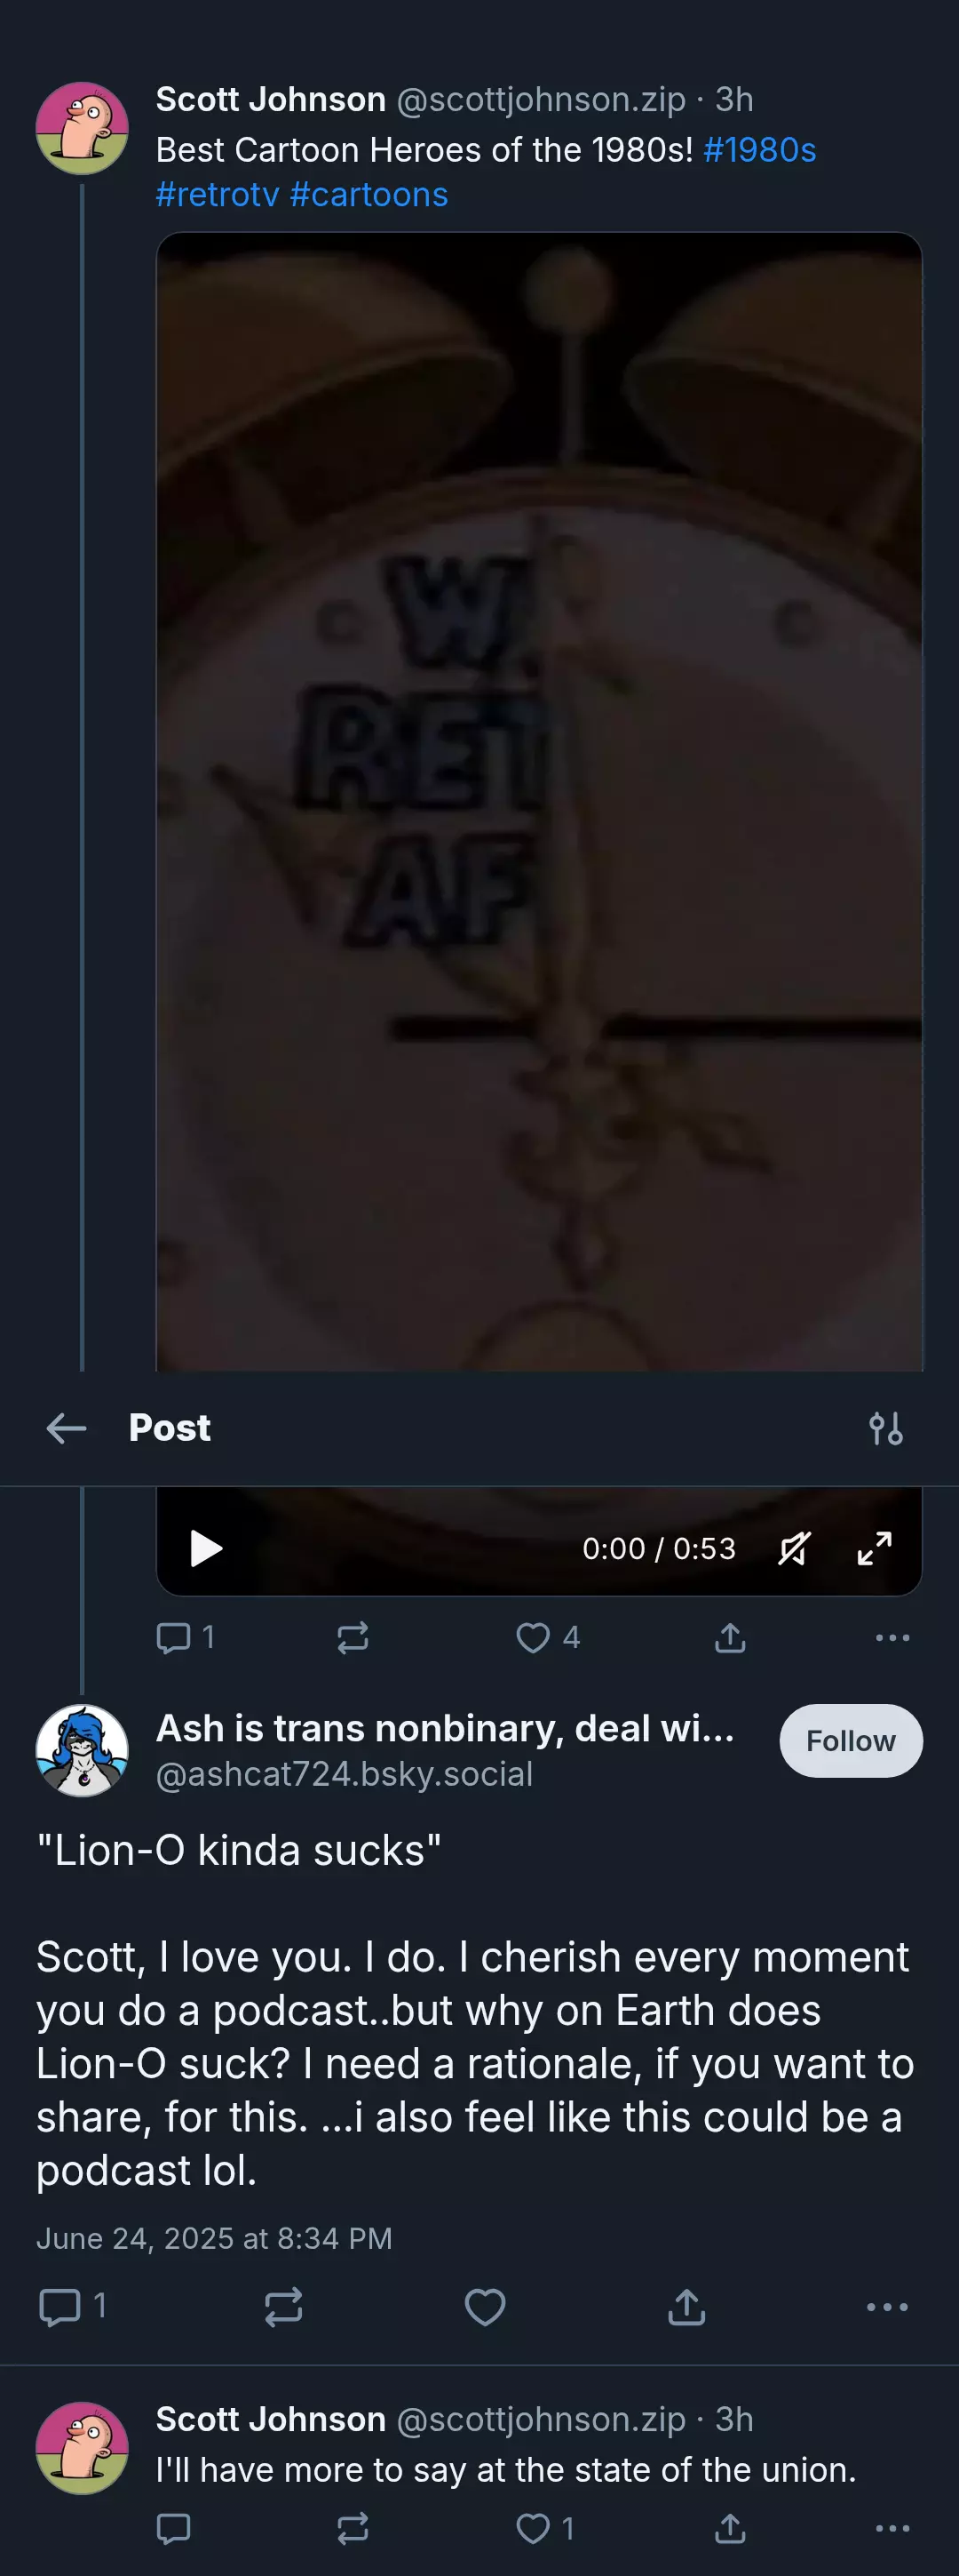Open the #1980s hashtag
Image resolution: width=959 pixels, height=2576 pixels.
(759, 150)
